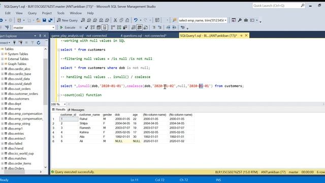Viewport: 325px width, 183px height.
Task: Expand the dbo.customers table node
Action: click(x=2, y=99)
